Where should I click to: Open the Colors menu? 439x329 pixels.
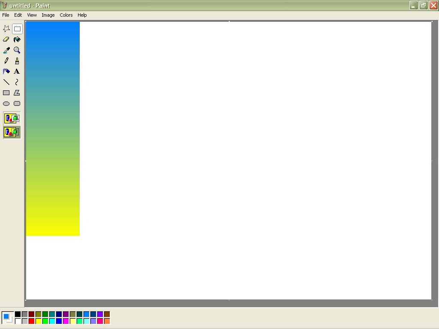point(66,15)
